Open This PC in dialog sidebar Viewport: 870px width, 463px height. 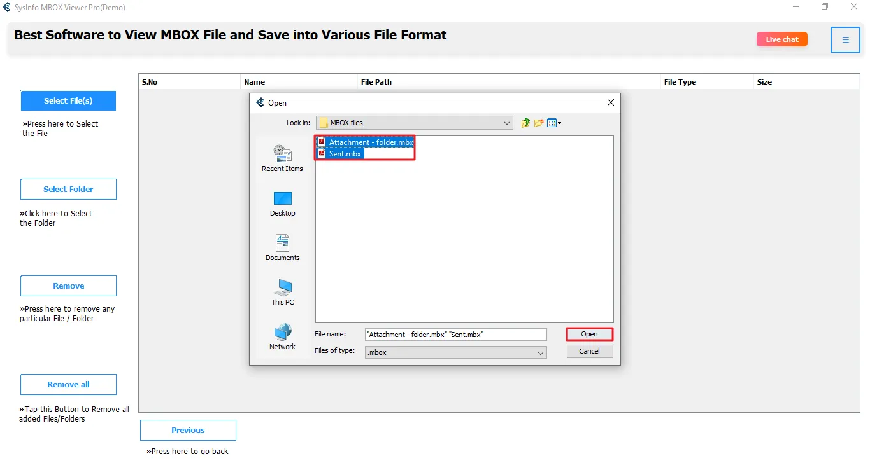[x=282, y=293]
